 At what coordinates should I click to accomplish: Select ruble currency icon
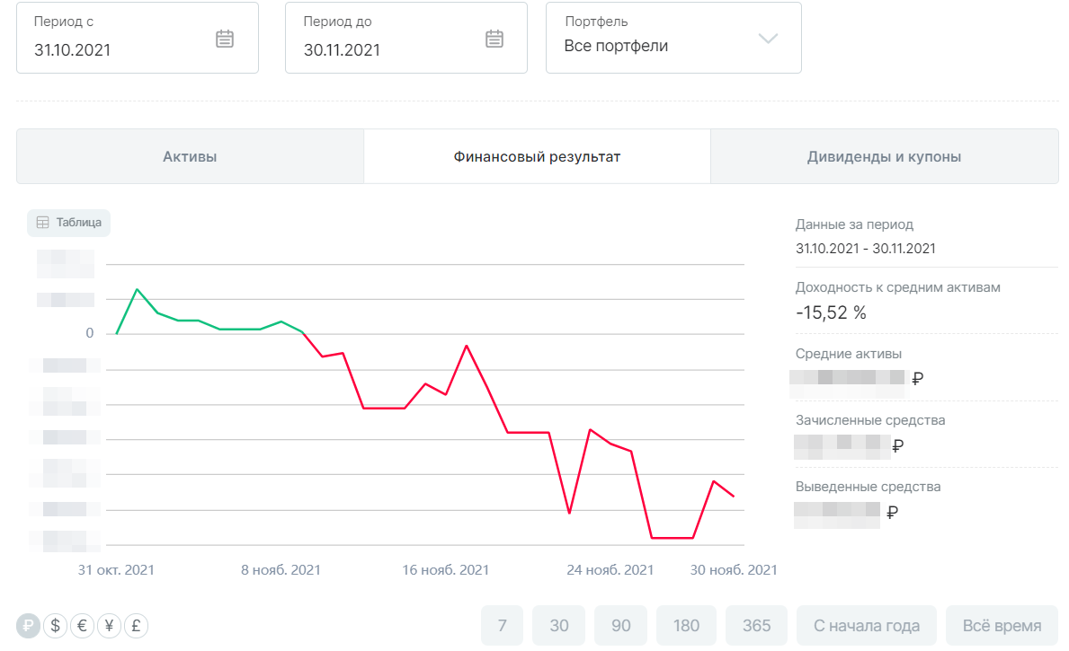[x=29, y=626]
